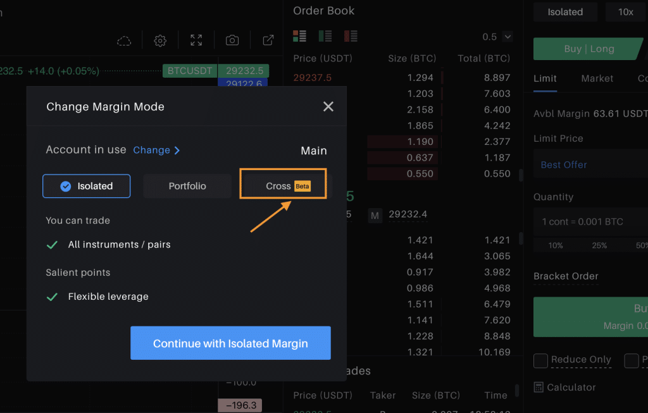Click Taker column header in recent trades
Viewport: 648px width, 413px height.
[383, 395]
